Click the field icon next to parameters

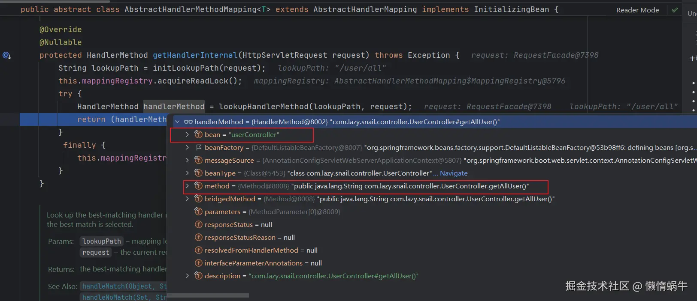coord(198,212)
